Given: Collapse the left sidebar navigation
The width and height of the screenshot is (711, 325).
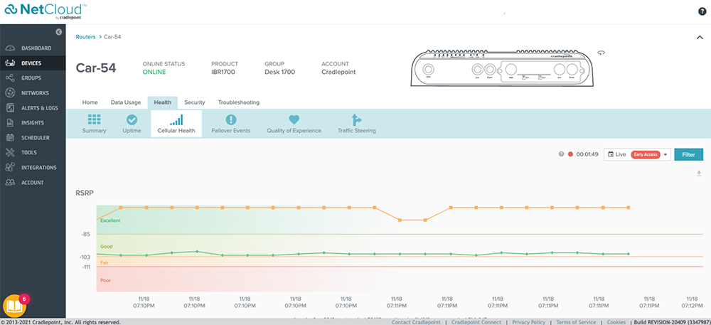Looking at the screenshot, I should (x=59, y=32).
